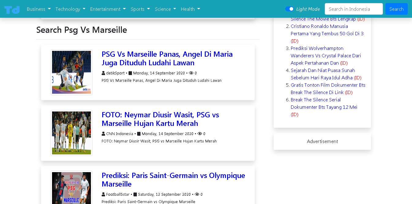Click summary text under Angel Di Maria headline
The image size is (412, 204).
click(162, 81)
